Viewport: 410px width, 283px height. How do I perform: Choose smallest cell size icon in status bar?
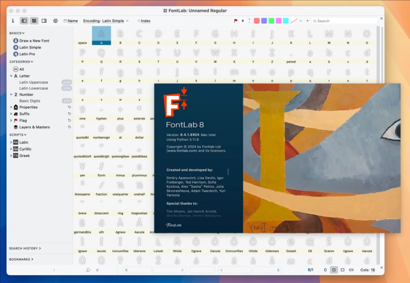[325, 270]
